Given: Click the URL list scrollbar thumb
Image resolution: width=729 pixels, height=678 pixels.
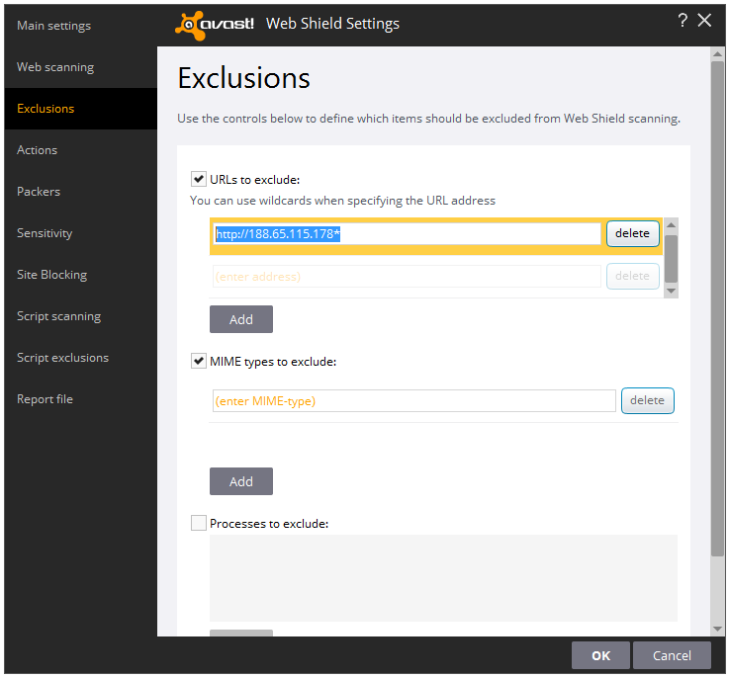Looking at the screenshot, I should pyautogui.click(x=671, y=259).
